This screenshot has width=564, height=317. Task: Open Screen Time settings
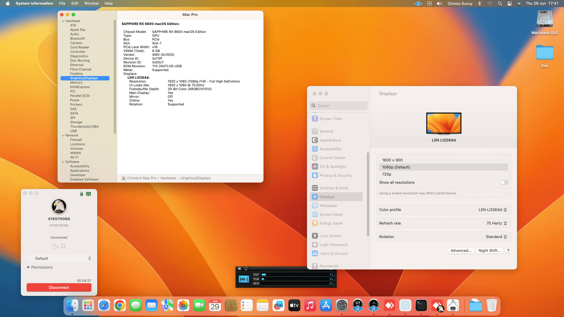click(330, 119)
